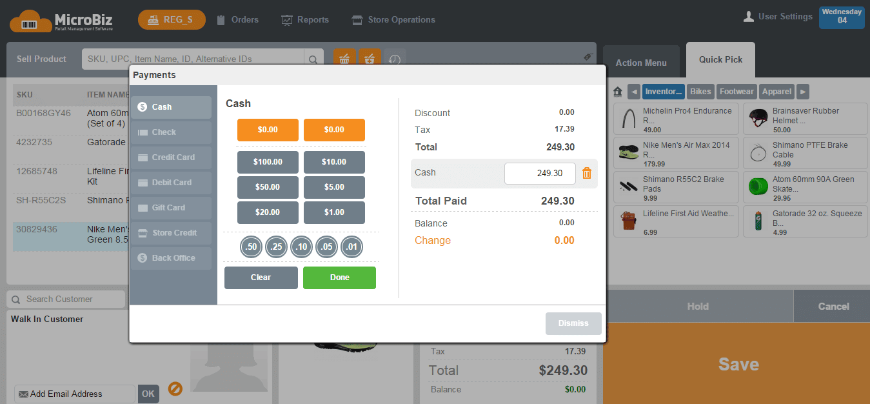Screen dimensions: 870x404
Task: Add a $20.00 bill
Action: [268, 212]
